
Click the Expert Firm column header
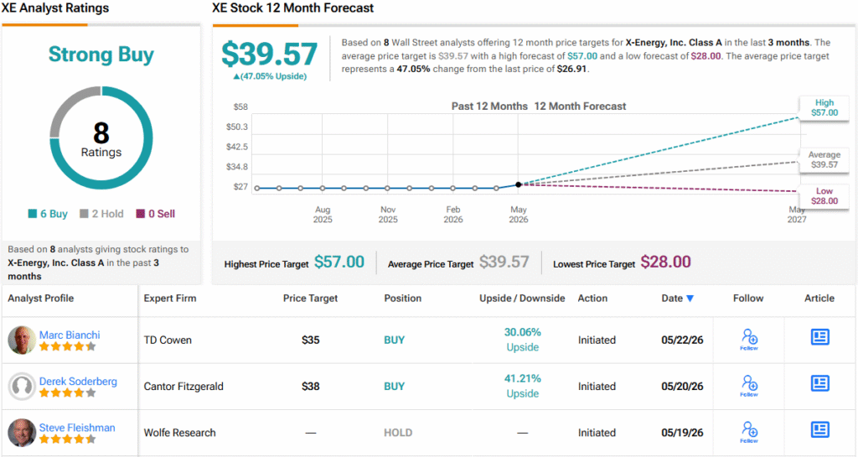click(169, 299)
